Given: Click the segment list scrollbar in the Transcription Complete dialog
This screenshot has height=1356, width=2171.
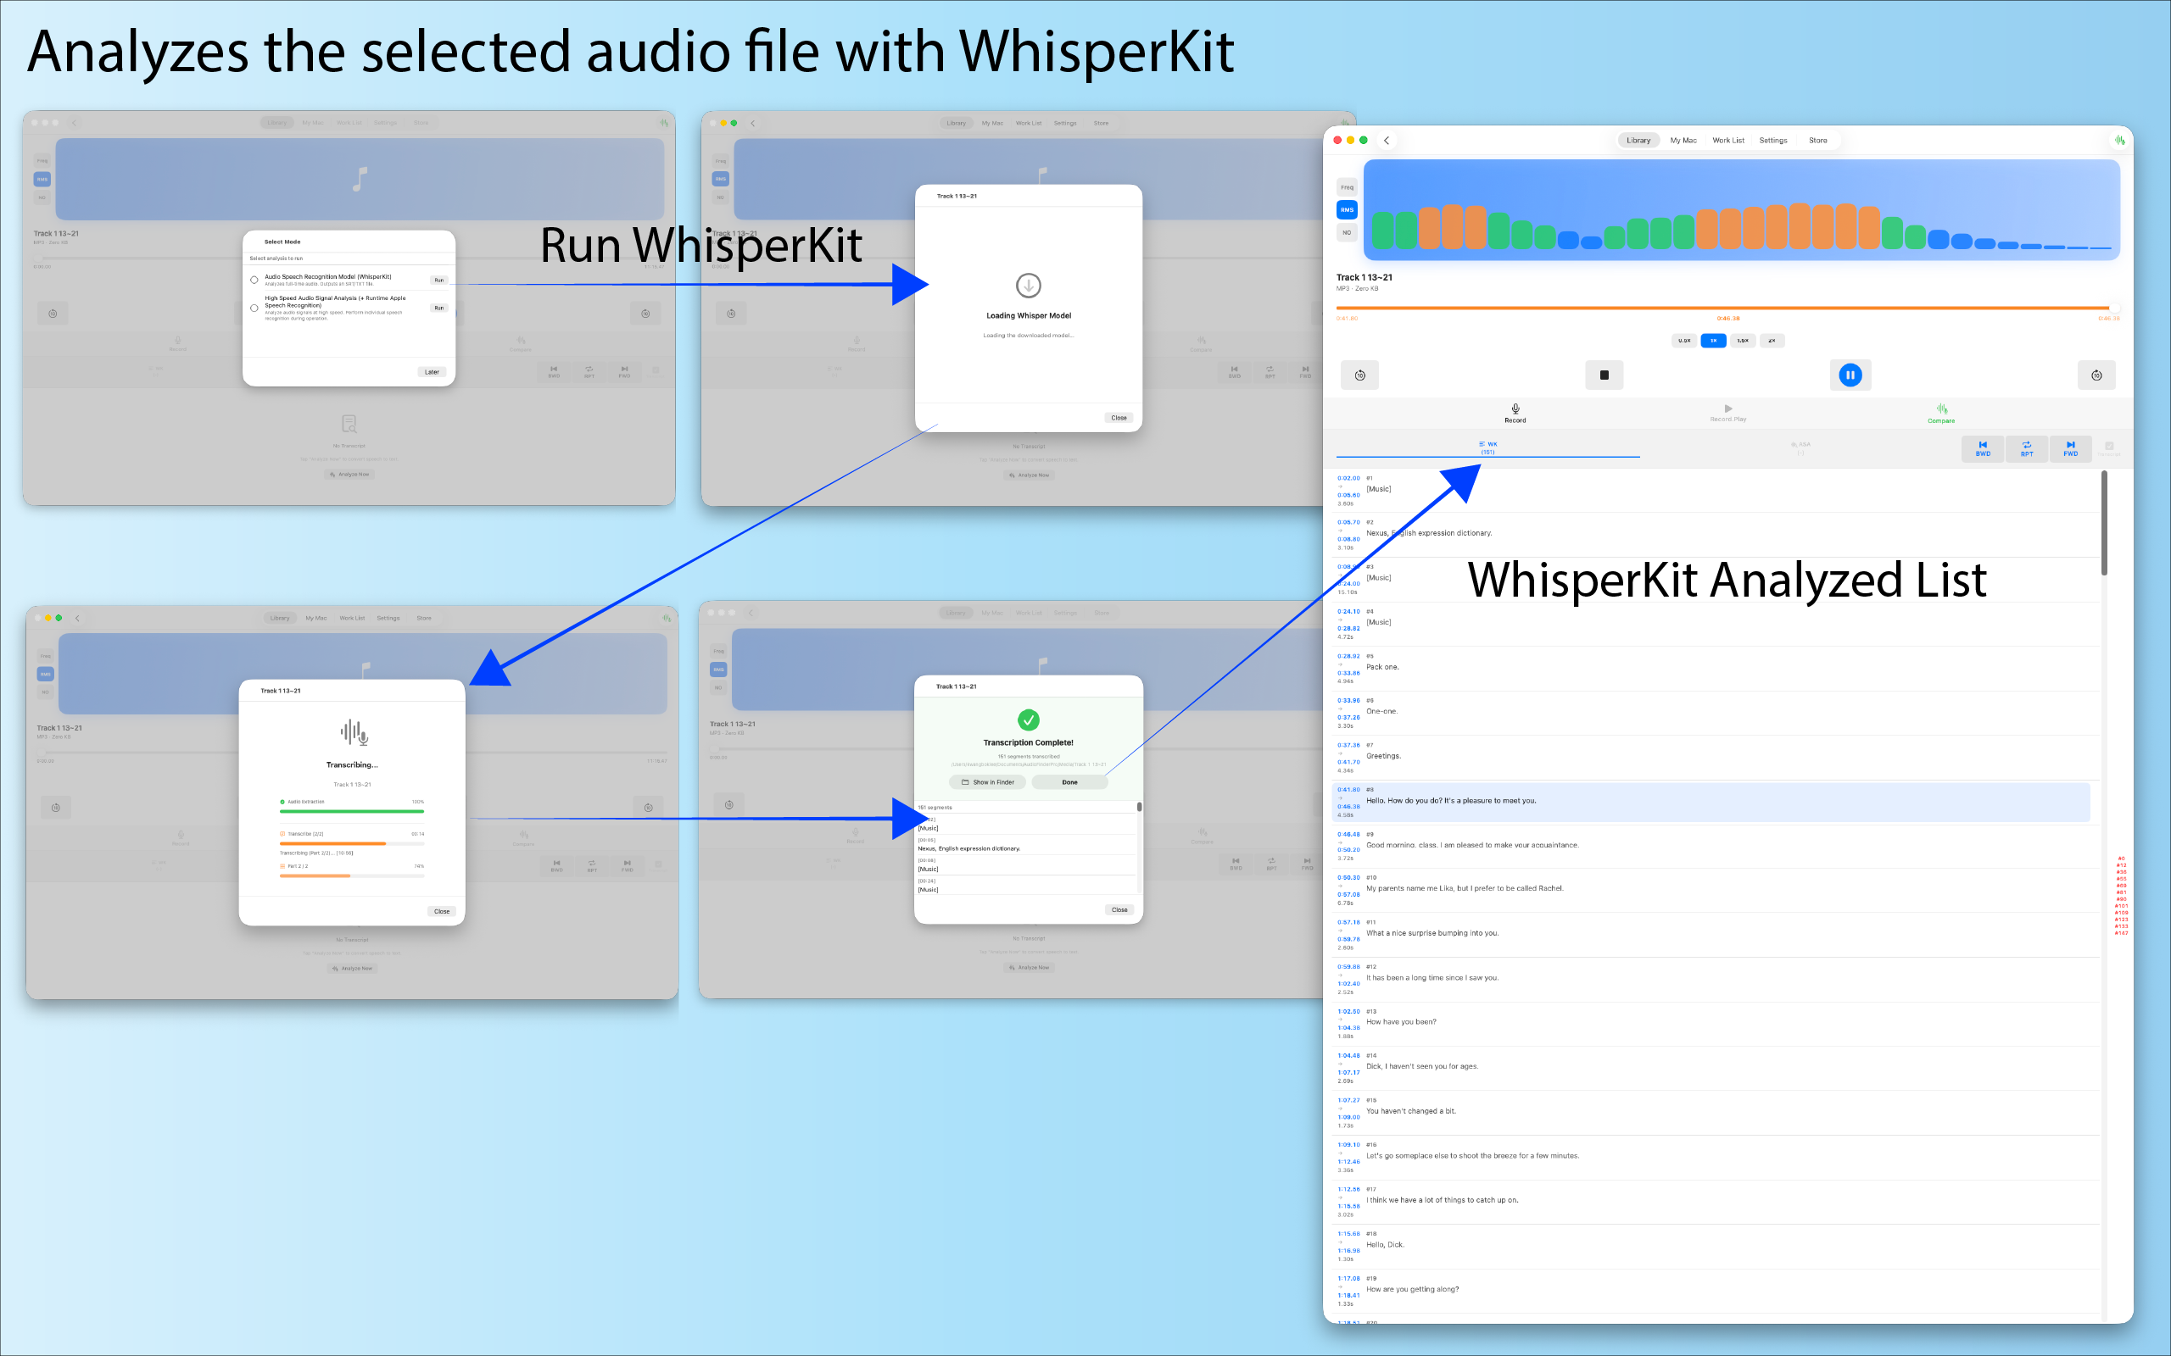Looking at the screenshot, I should click(1139, 807).
